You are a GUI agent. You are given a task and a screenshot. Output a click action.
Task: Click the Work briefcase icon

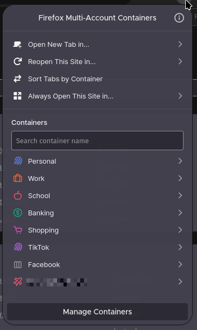(18, 179)
